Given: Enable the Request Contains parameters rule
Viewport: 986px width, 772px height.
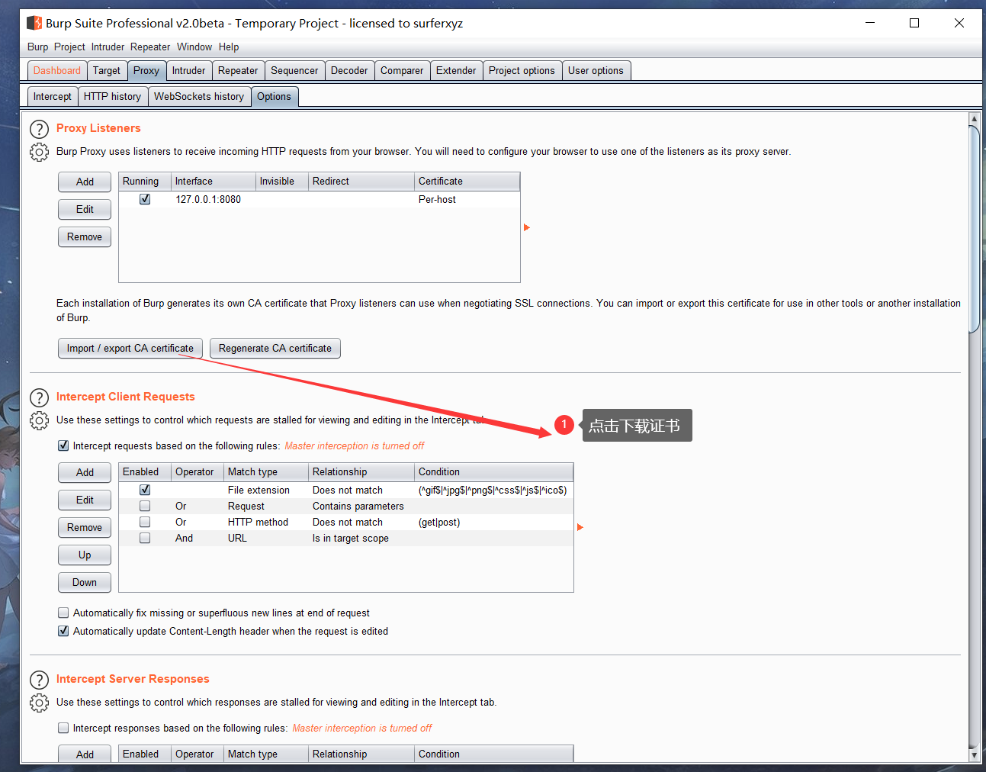Looking at the screenshot, I should (x=145, y=506).
